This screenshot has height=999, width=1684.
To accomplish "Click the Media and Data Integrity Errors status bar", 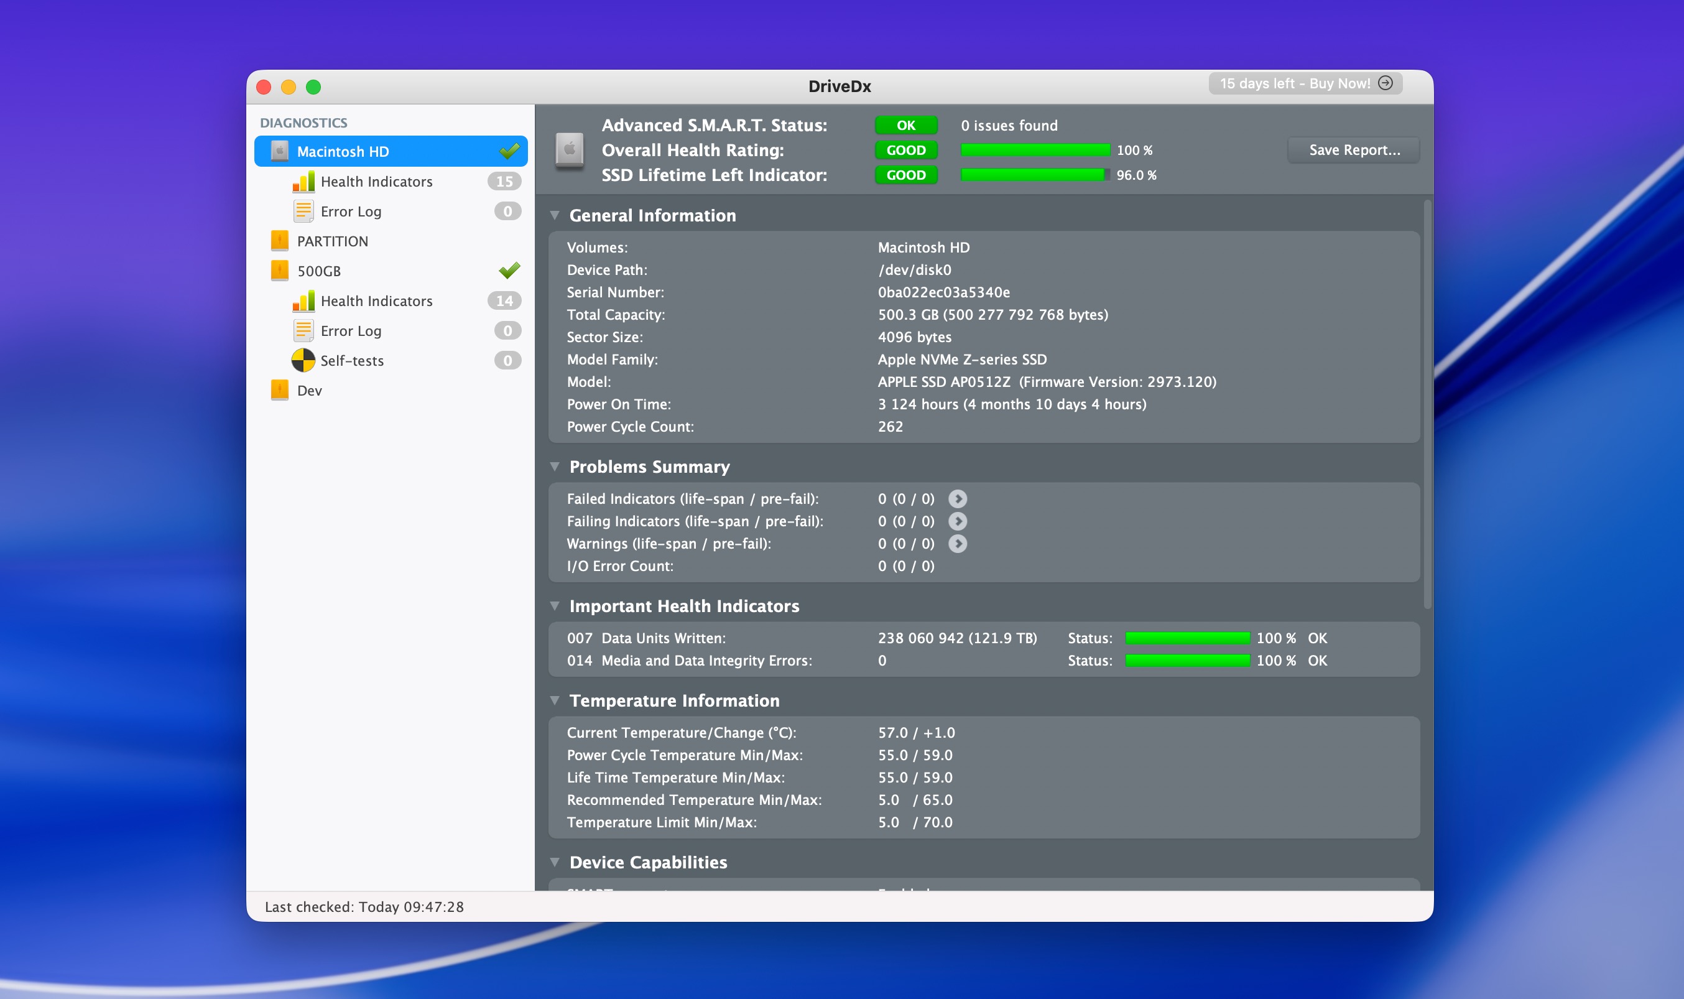I will click(x=1188, y=661).
